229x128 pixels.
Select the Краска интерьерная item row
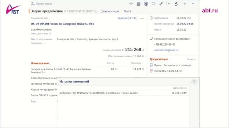pyautogui.click(x=44, y=90)
